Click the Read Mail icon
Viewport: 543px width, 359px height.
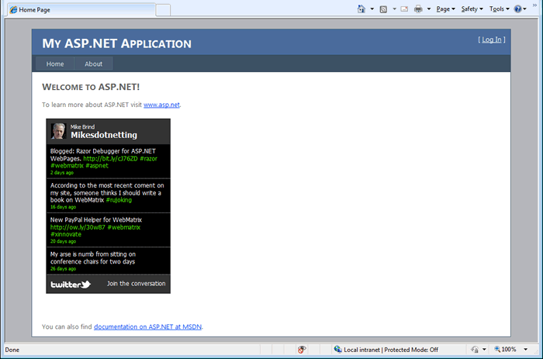404,9
